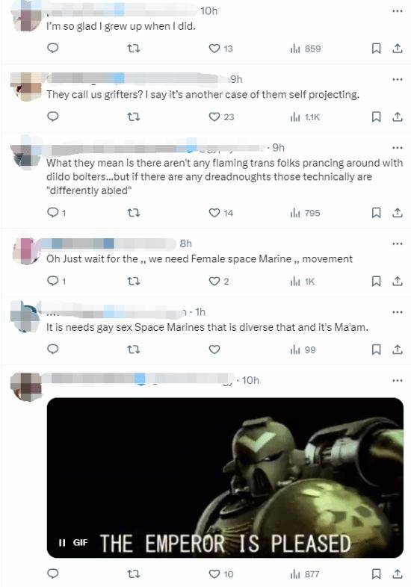Retweet the 'They call us grifters' post
411x587 pixels.
pyautogui.click(x=134, y=117)
